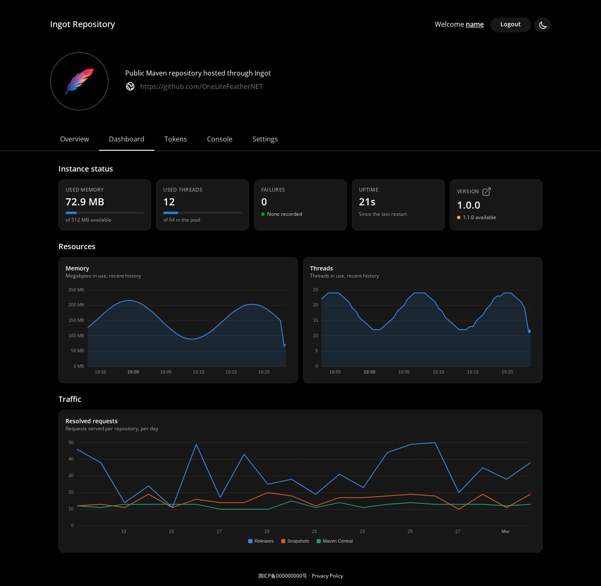Screen dimensions: 601x586
Task: Click the globe icon beside GitHub URL
Action: click(130, 86)
